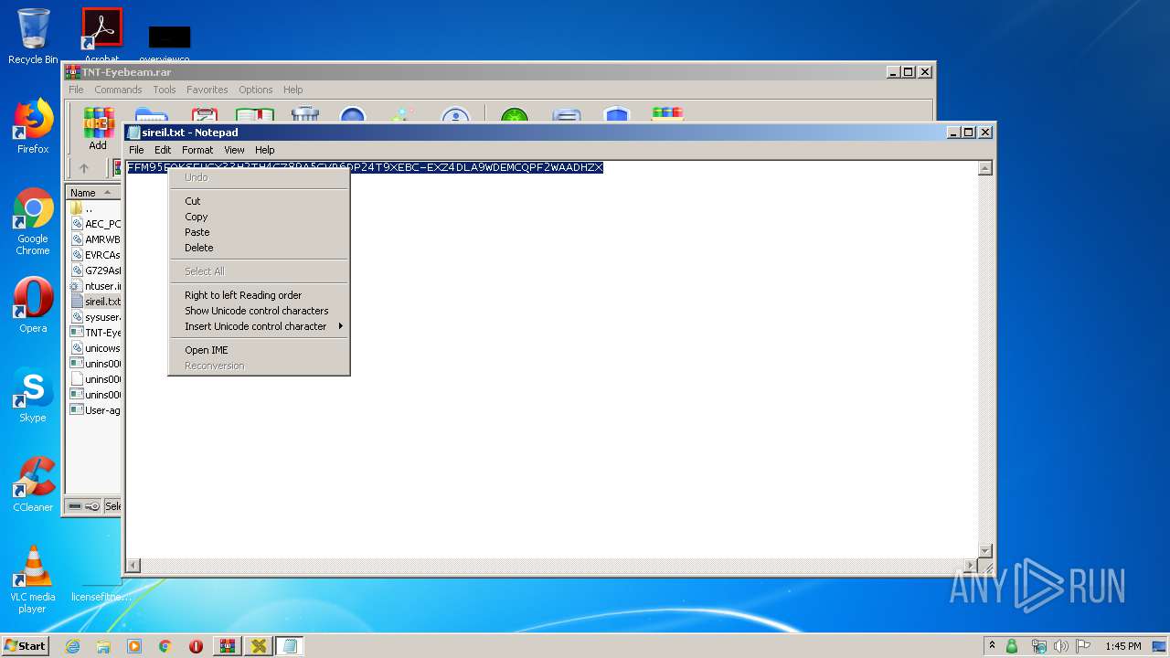Open Notepad's Edit menu

tap(163, 150)
